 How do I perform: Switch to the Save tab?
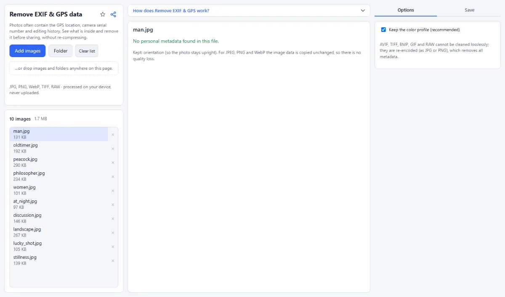point(469,10)
